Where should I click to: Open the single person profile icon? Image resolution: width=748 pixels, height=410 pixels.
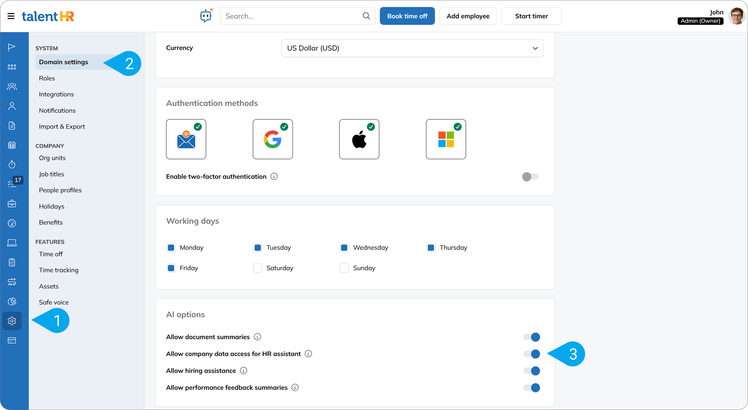coord(12,106)
